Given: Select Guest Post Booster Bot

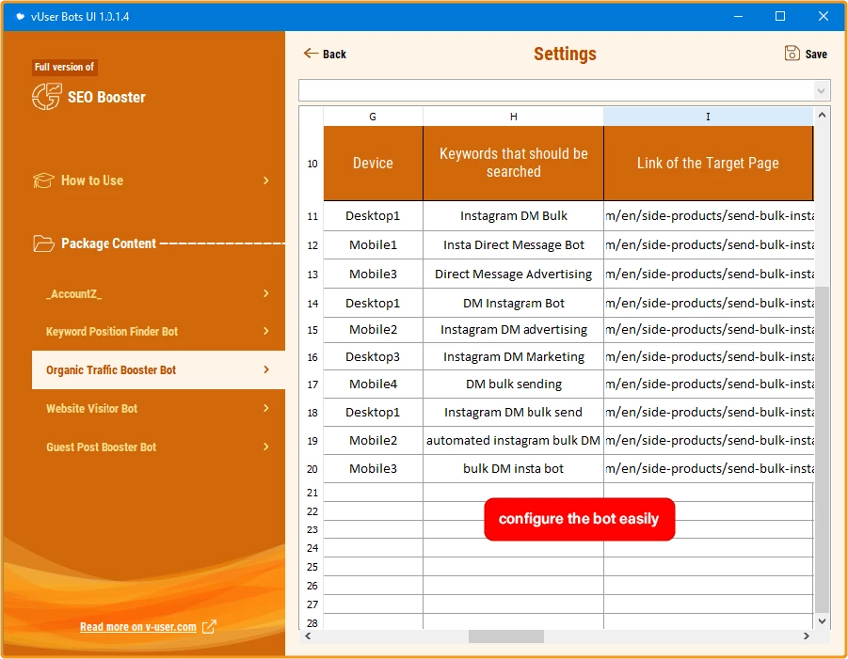Looking at the screenshot, I should [x=158, y=447].
